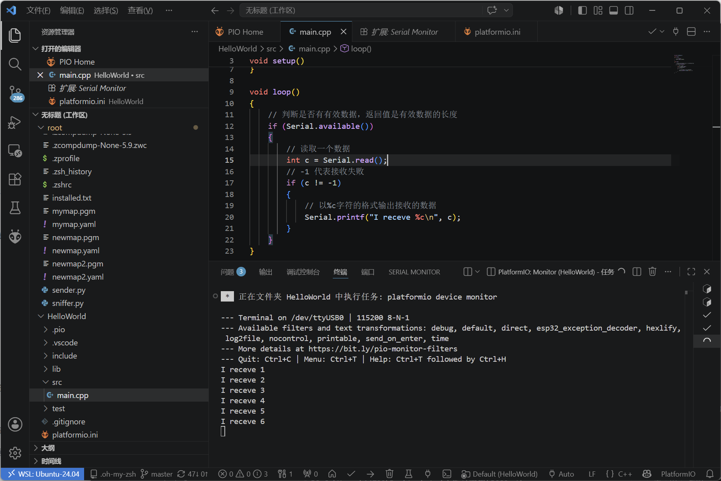The width and height of the screenshot is (721, 481).
Task: Toggle the primary sidebar layout button
Action: tap(582, 10)
